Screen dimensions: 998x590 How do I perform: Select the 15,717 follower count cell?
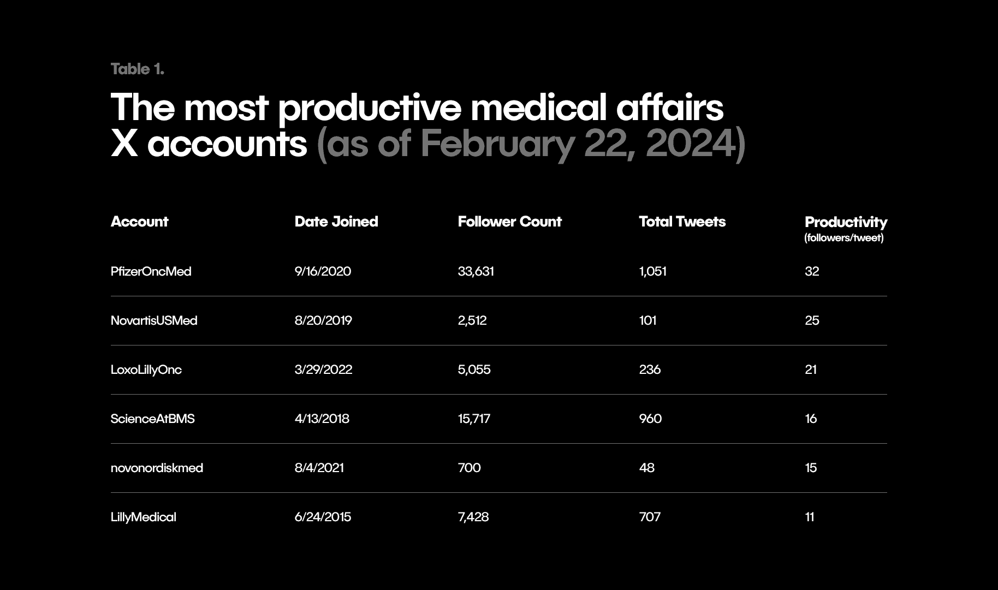tap(474, 419)
